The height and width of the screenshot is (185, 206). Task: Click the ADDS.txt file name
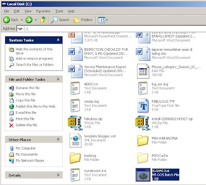91,84
